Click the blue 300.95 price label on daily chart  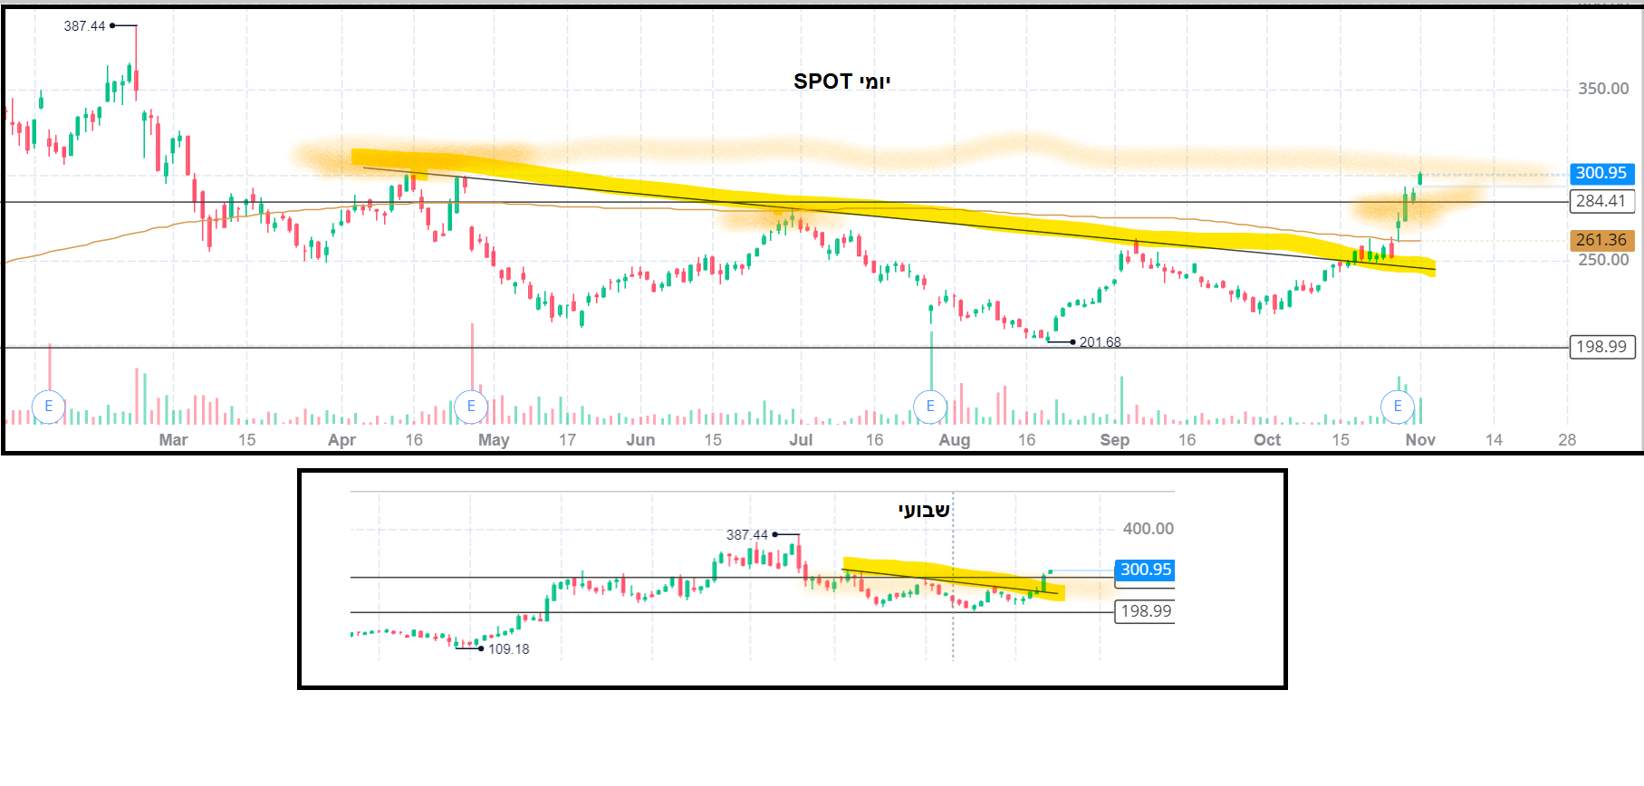tap(1601, 173)
